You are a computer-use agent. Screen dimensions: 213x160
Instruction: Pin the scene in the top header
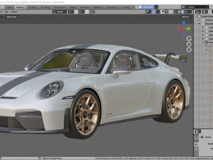click(x=207, y=7)
